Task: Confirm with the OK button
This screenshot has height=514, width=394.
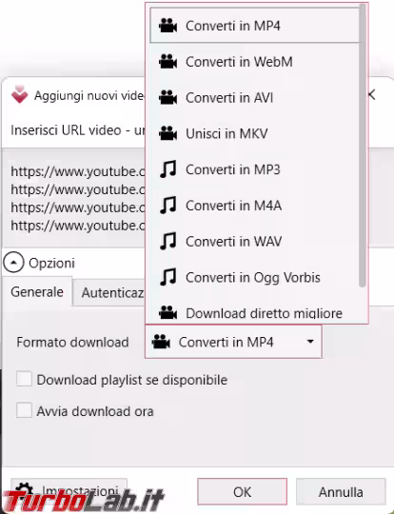Action: coord(243,492)
